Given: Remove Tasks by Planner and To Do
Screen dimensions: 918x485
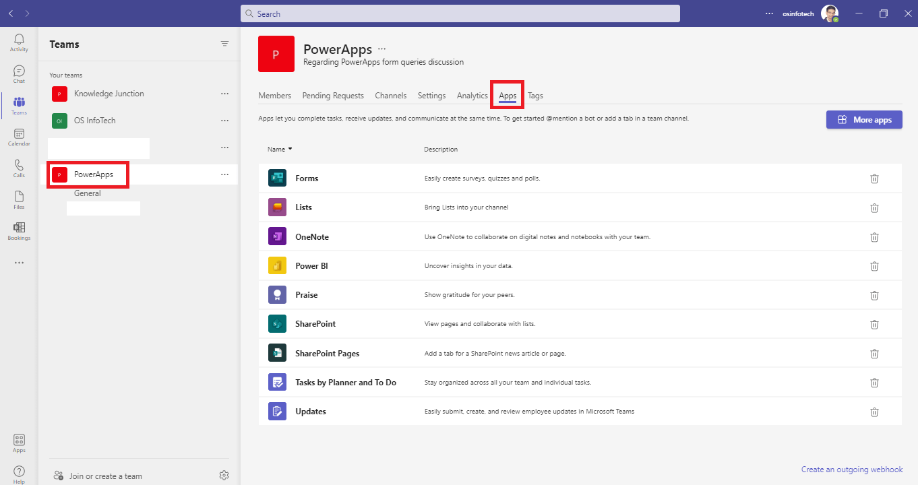Looking at the screenshot, I should tap(874, 383).
